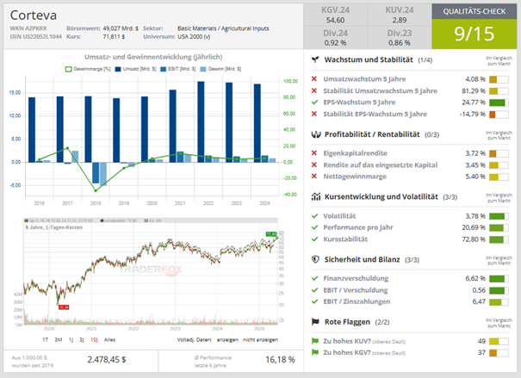Toggle the Gewinn [Mrd. $] legend entry
521x378 pixels.
[220, 69]
